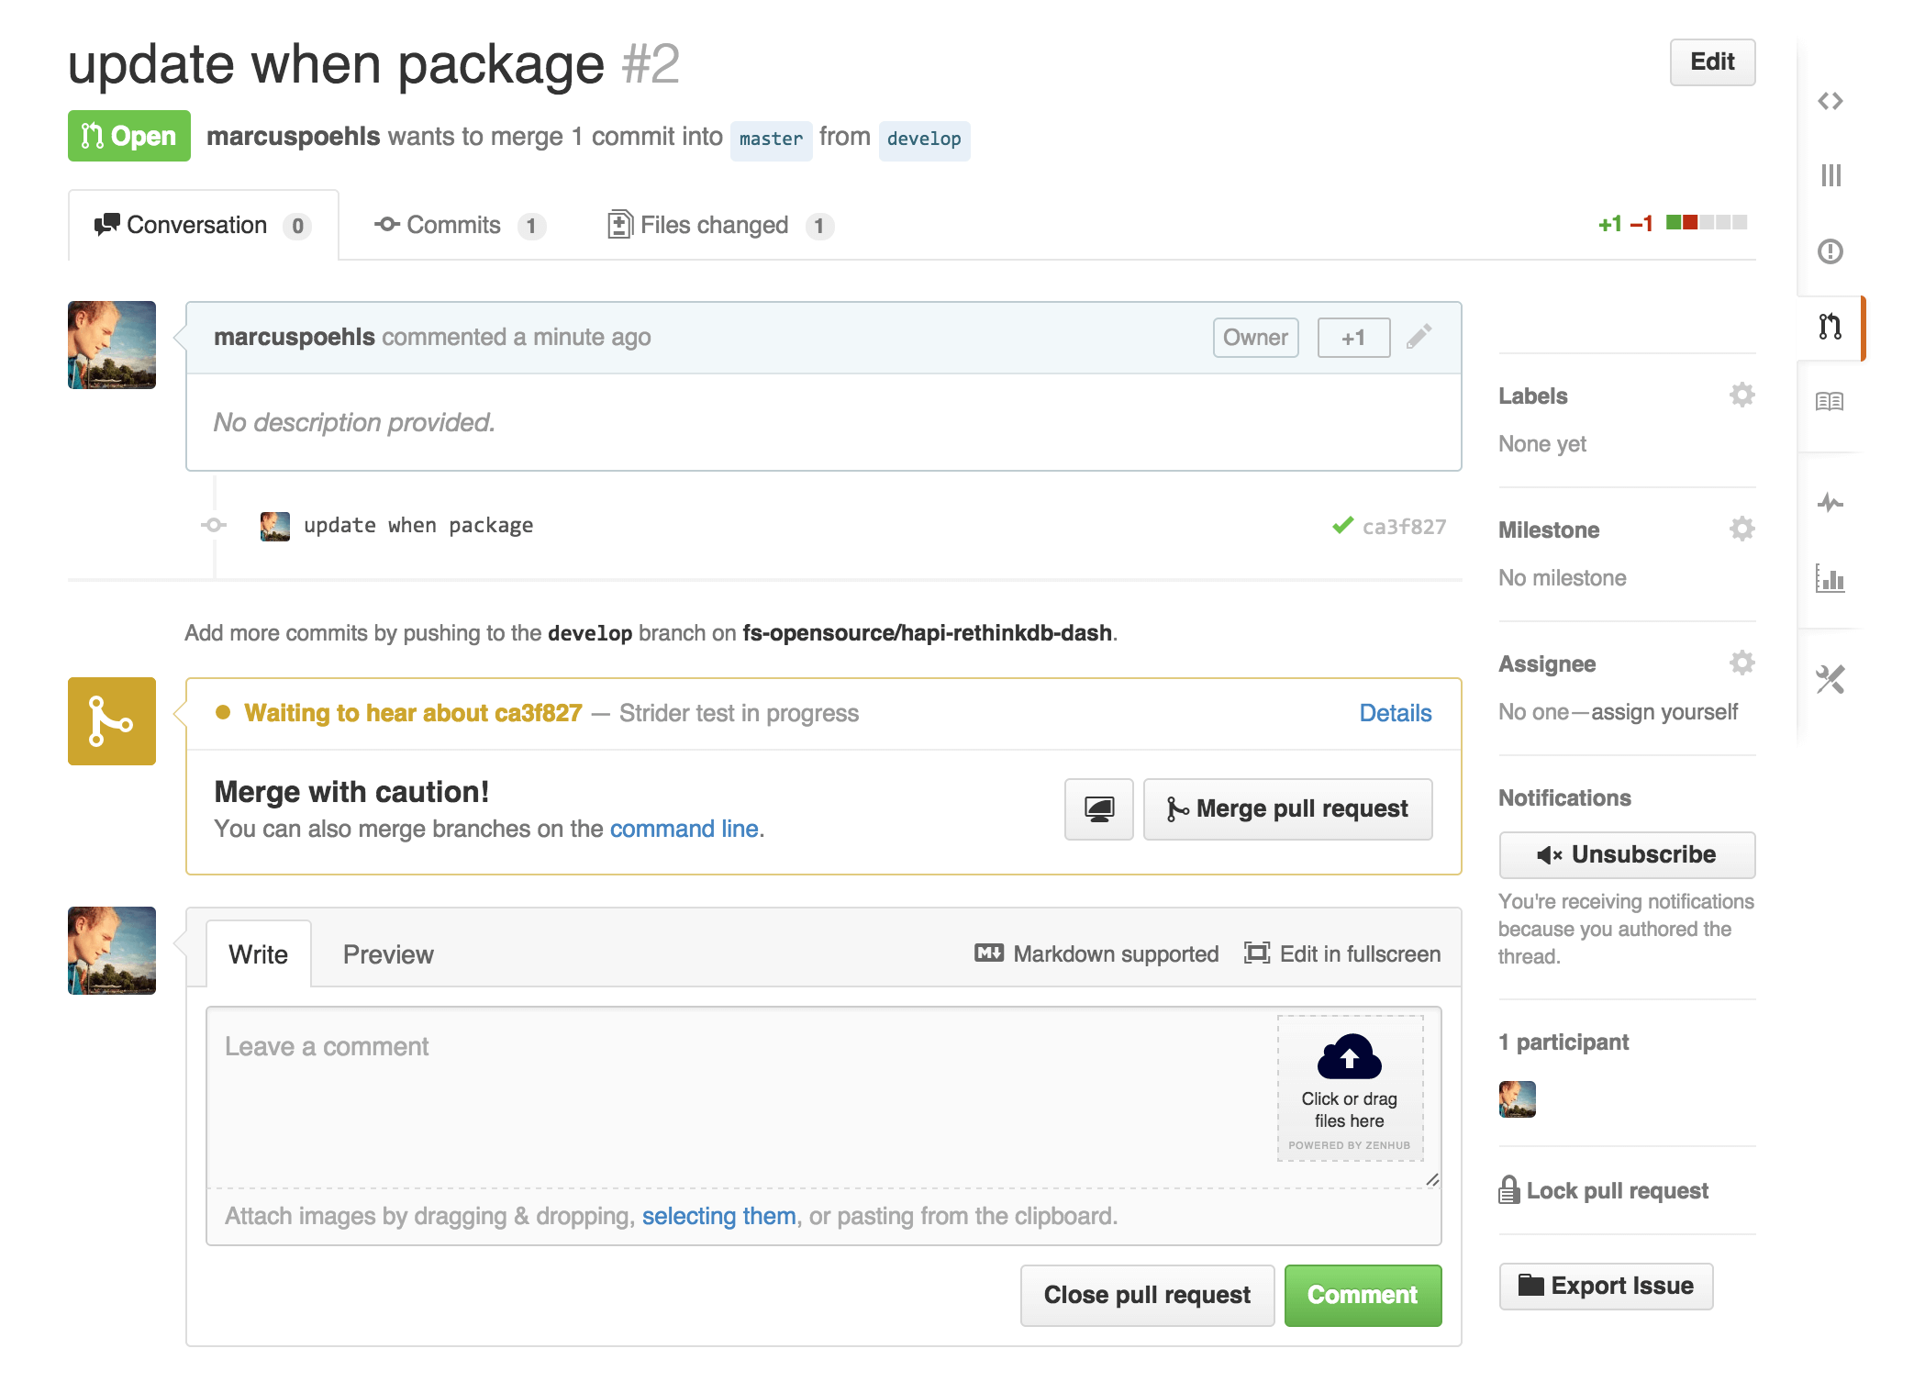Viewport: 1925px width, 1382px height.
Task: Submit with the green Comment button
Action: [1363, 1295]
